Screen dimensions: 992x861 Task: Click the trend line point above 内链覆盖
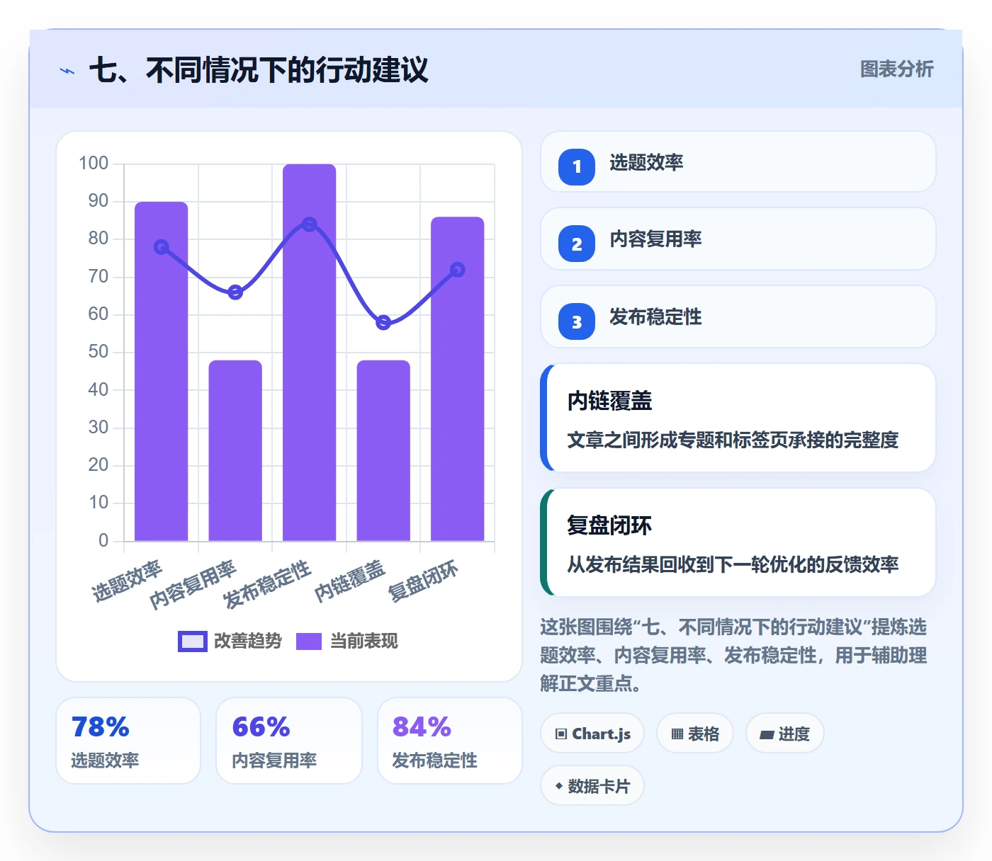[x=383, y=322]
